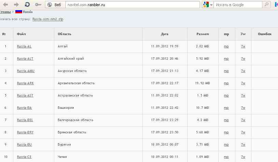Click the 7w link for Бурятия row

click(243, 145)
